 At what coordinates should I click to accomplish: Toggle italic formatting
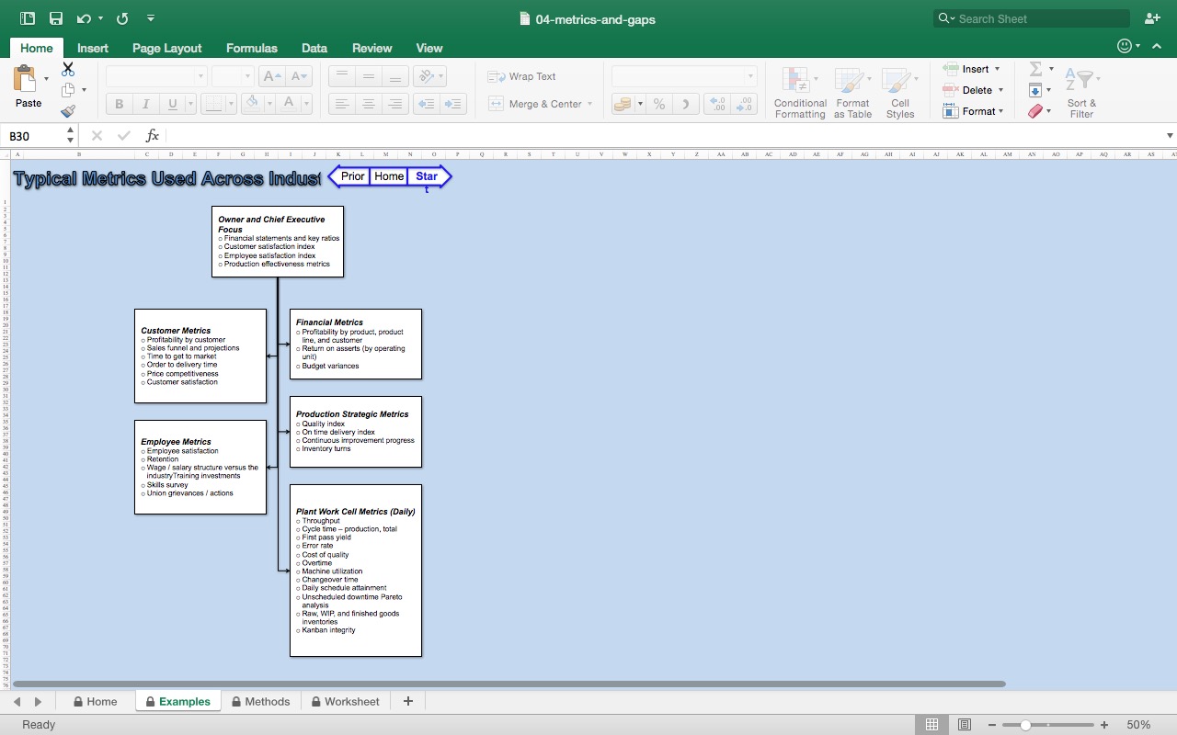[145, 104]
